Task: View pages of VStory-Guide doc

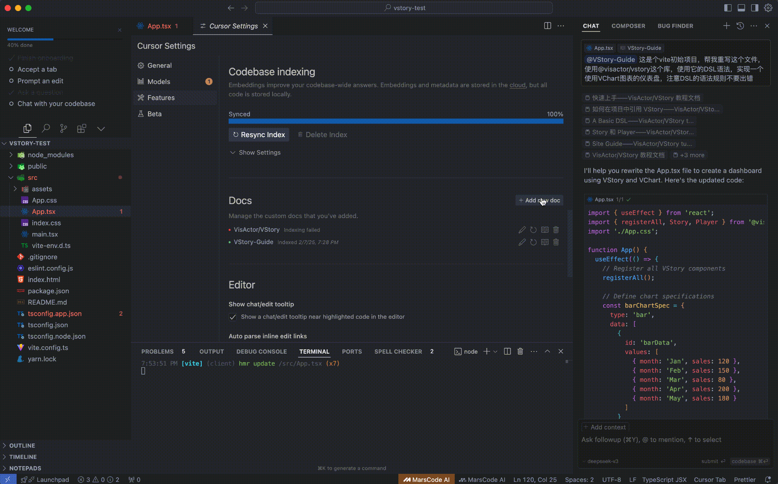Action: pos(545,242)
